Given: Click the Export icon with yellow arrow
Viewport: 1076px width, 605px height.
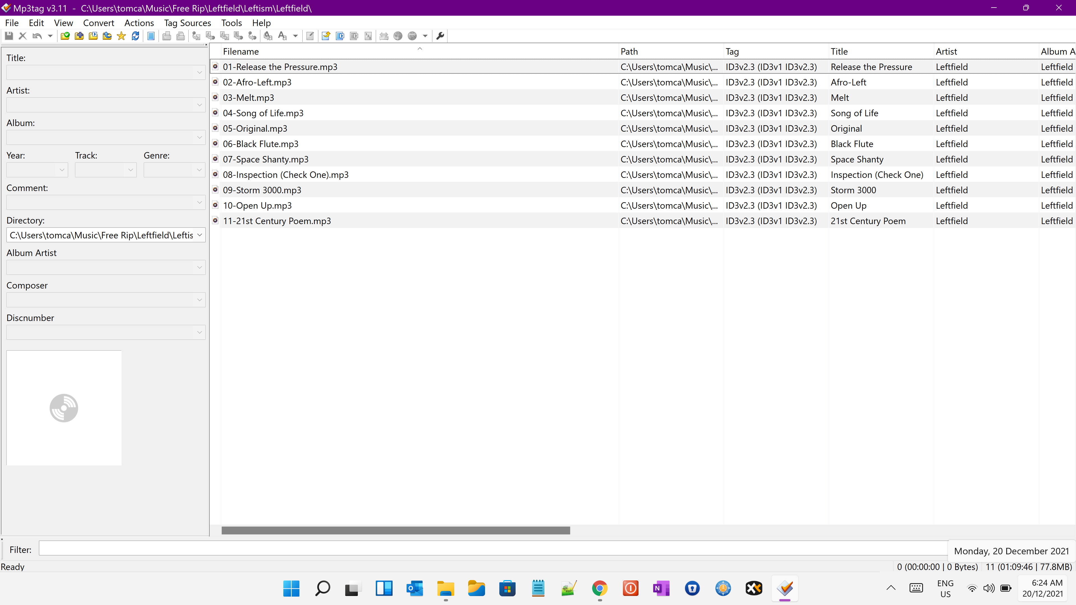Looking at the screenshot, I should coord(326,36).
